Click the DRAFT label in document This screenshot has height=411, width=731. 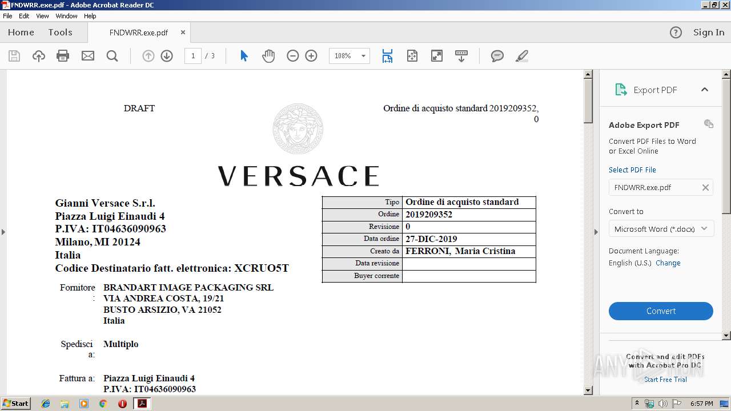139,108
